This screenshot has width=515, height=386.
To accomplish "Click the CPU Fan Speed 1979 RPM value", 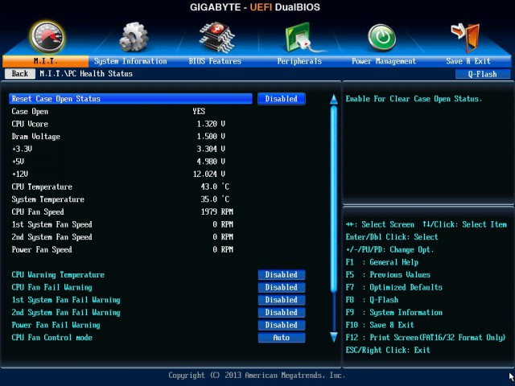I will (x=216, y=211).
